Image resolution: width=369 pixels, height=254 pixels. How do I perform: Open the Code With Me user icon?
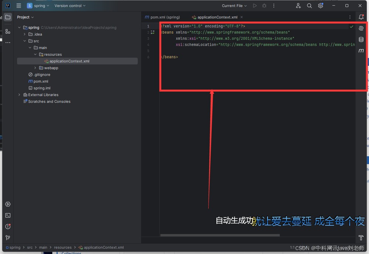(x=298, y=6)
